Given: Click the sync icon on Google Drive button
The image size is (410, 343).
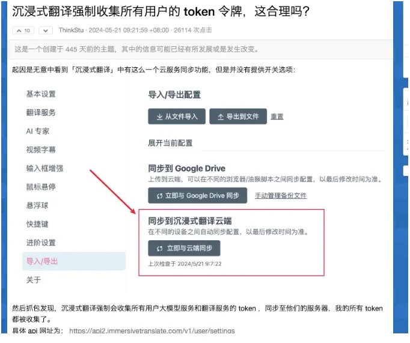Looking at the screenshot, I should (x=160, y=196).
